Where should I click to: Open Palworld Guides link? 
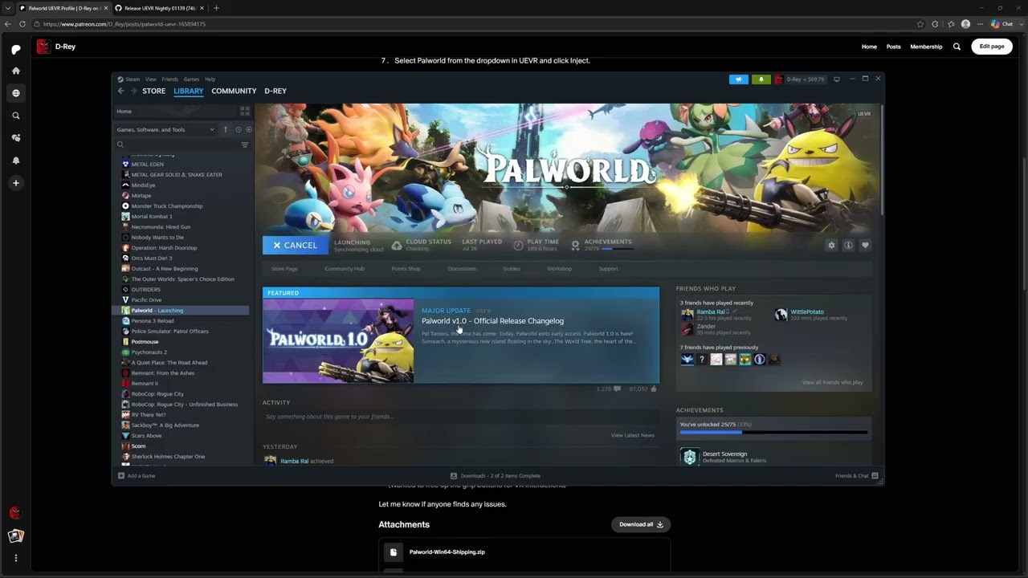click(512, 268)
